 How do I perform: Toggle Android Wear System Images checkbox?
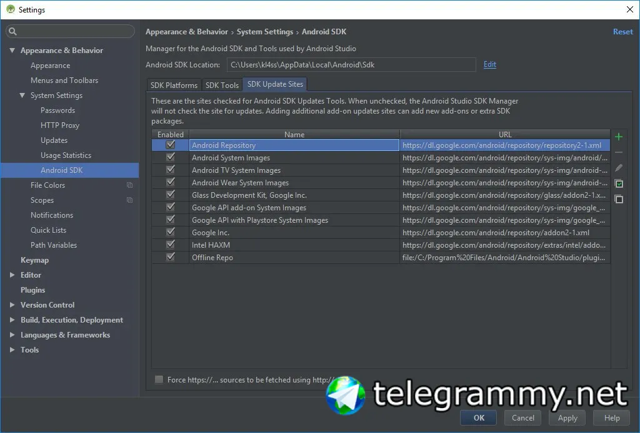point(171,182)
